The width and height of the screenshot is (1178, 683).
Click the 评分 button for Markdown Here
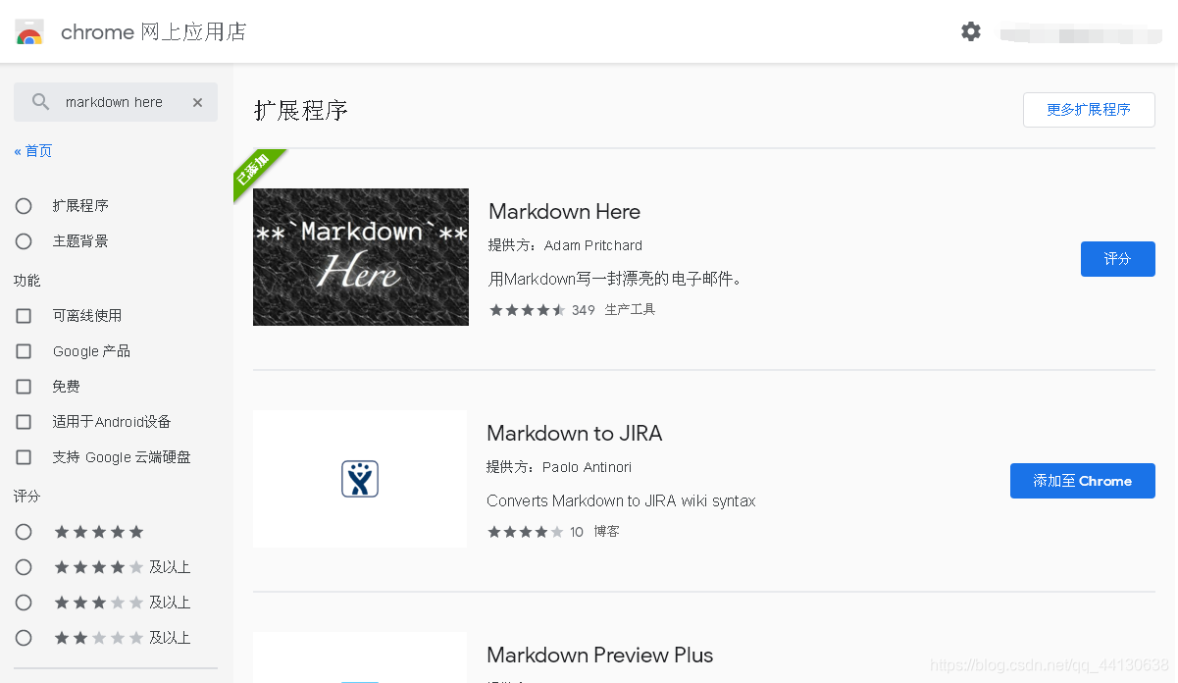(x=1118, y=259)
